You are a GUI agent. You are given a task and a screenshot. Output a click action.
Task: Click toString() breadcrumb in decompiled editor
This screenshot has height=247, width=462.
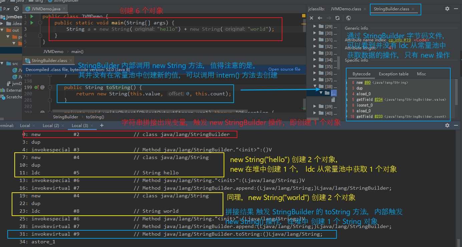click(x=95, y=117)
